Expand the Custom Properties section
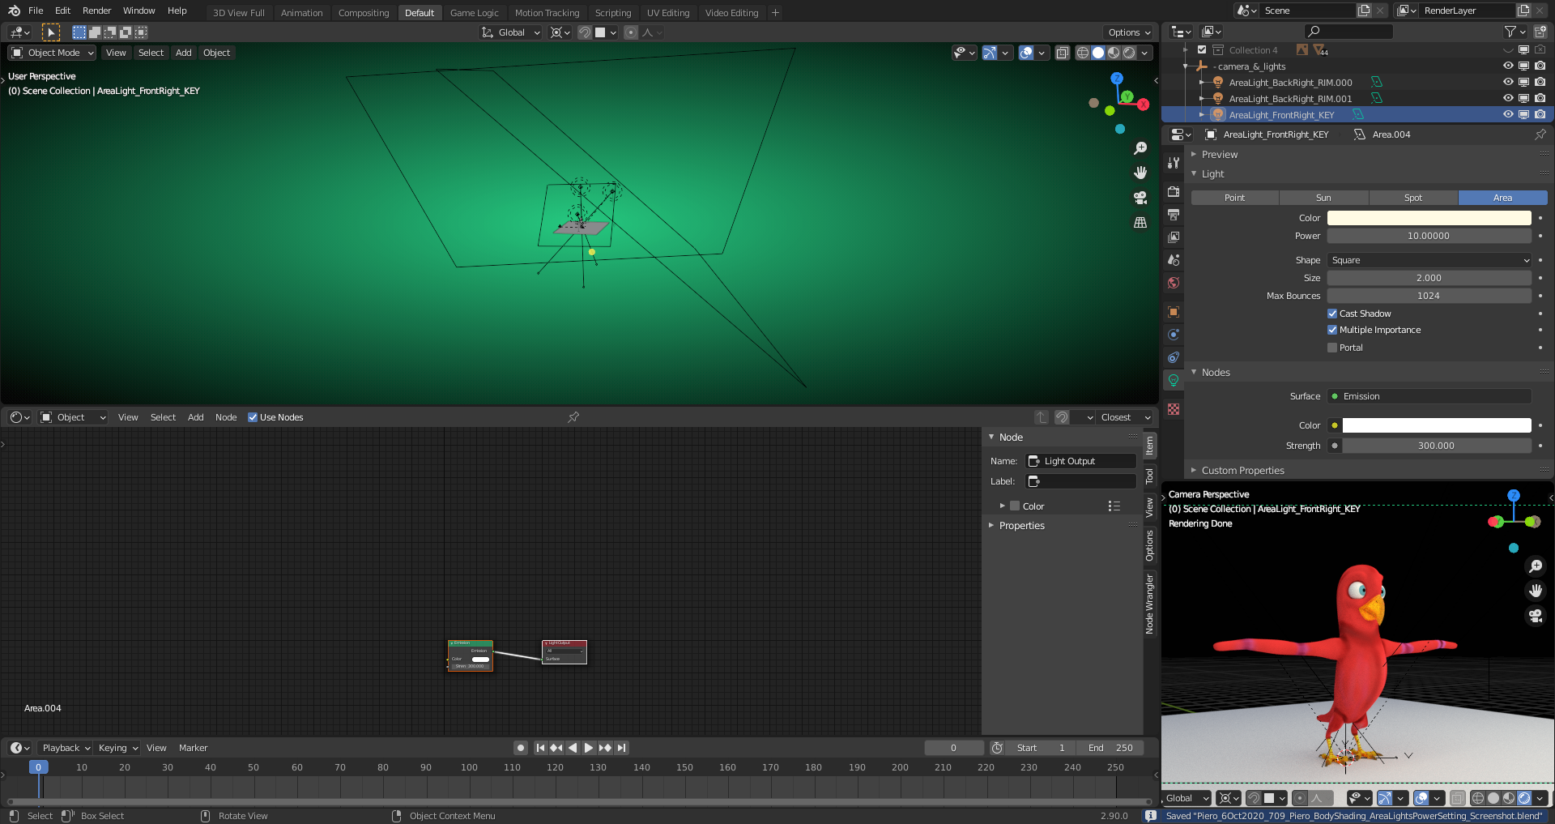This screenshot has width=1555, height=824. (1243, 470)
